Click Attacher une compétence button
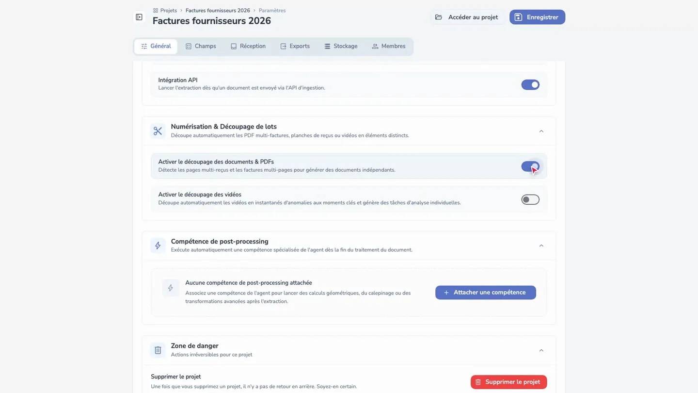The height and width of the screenshot is (393, 698). click(486, 293)
